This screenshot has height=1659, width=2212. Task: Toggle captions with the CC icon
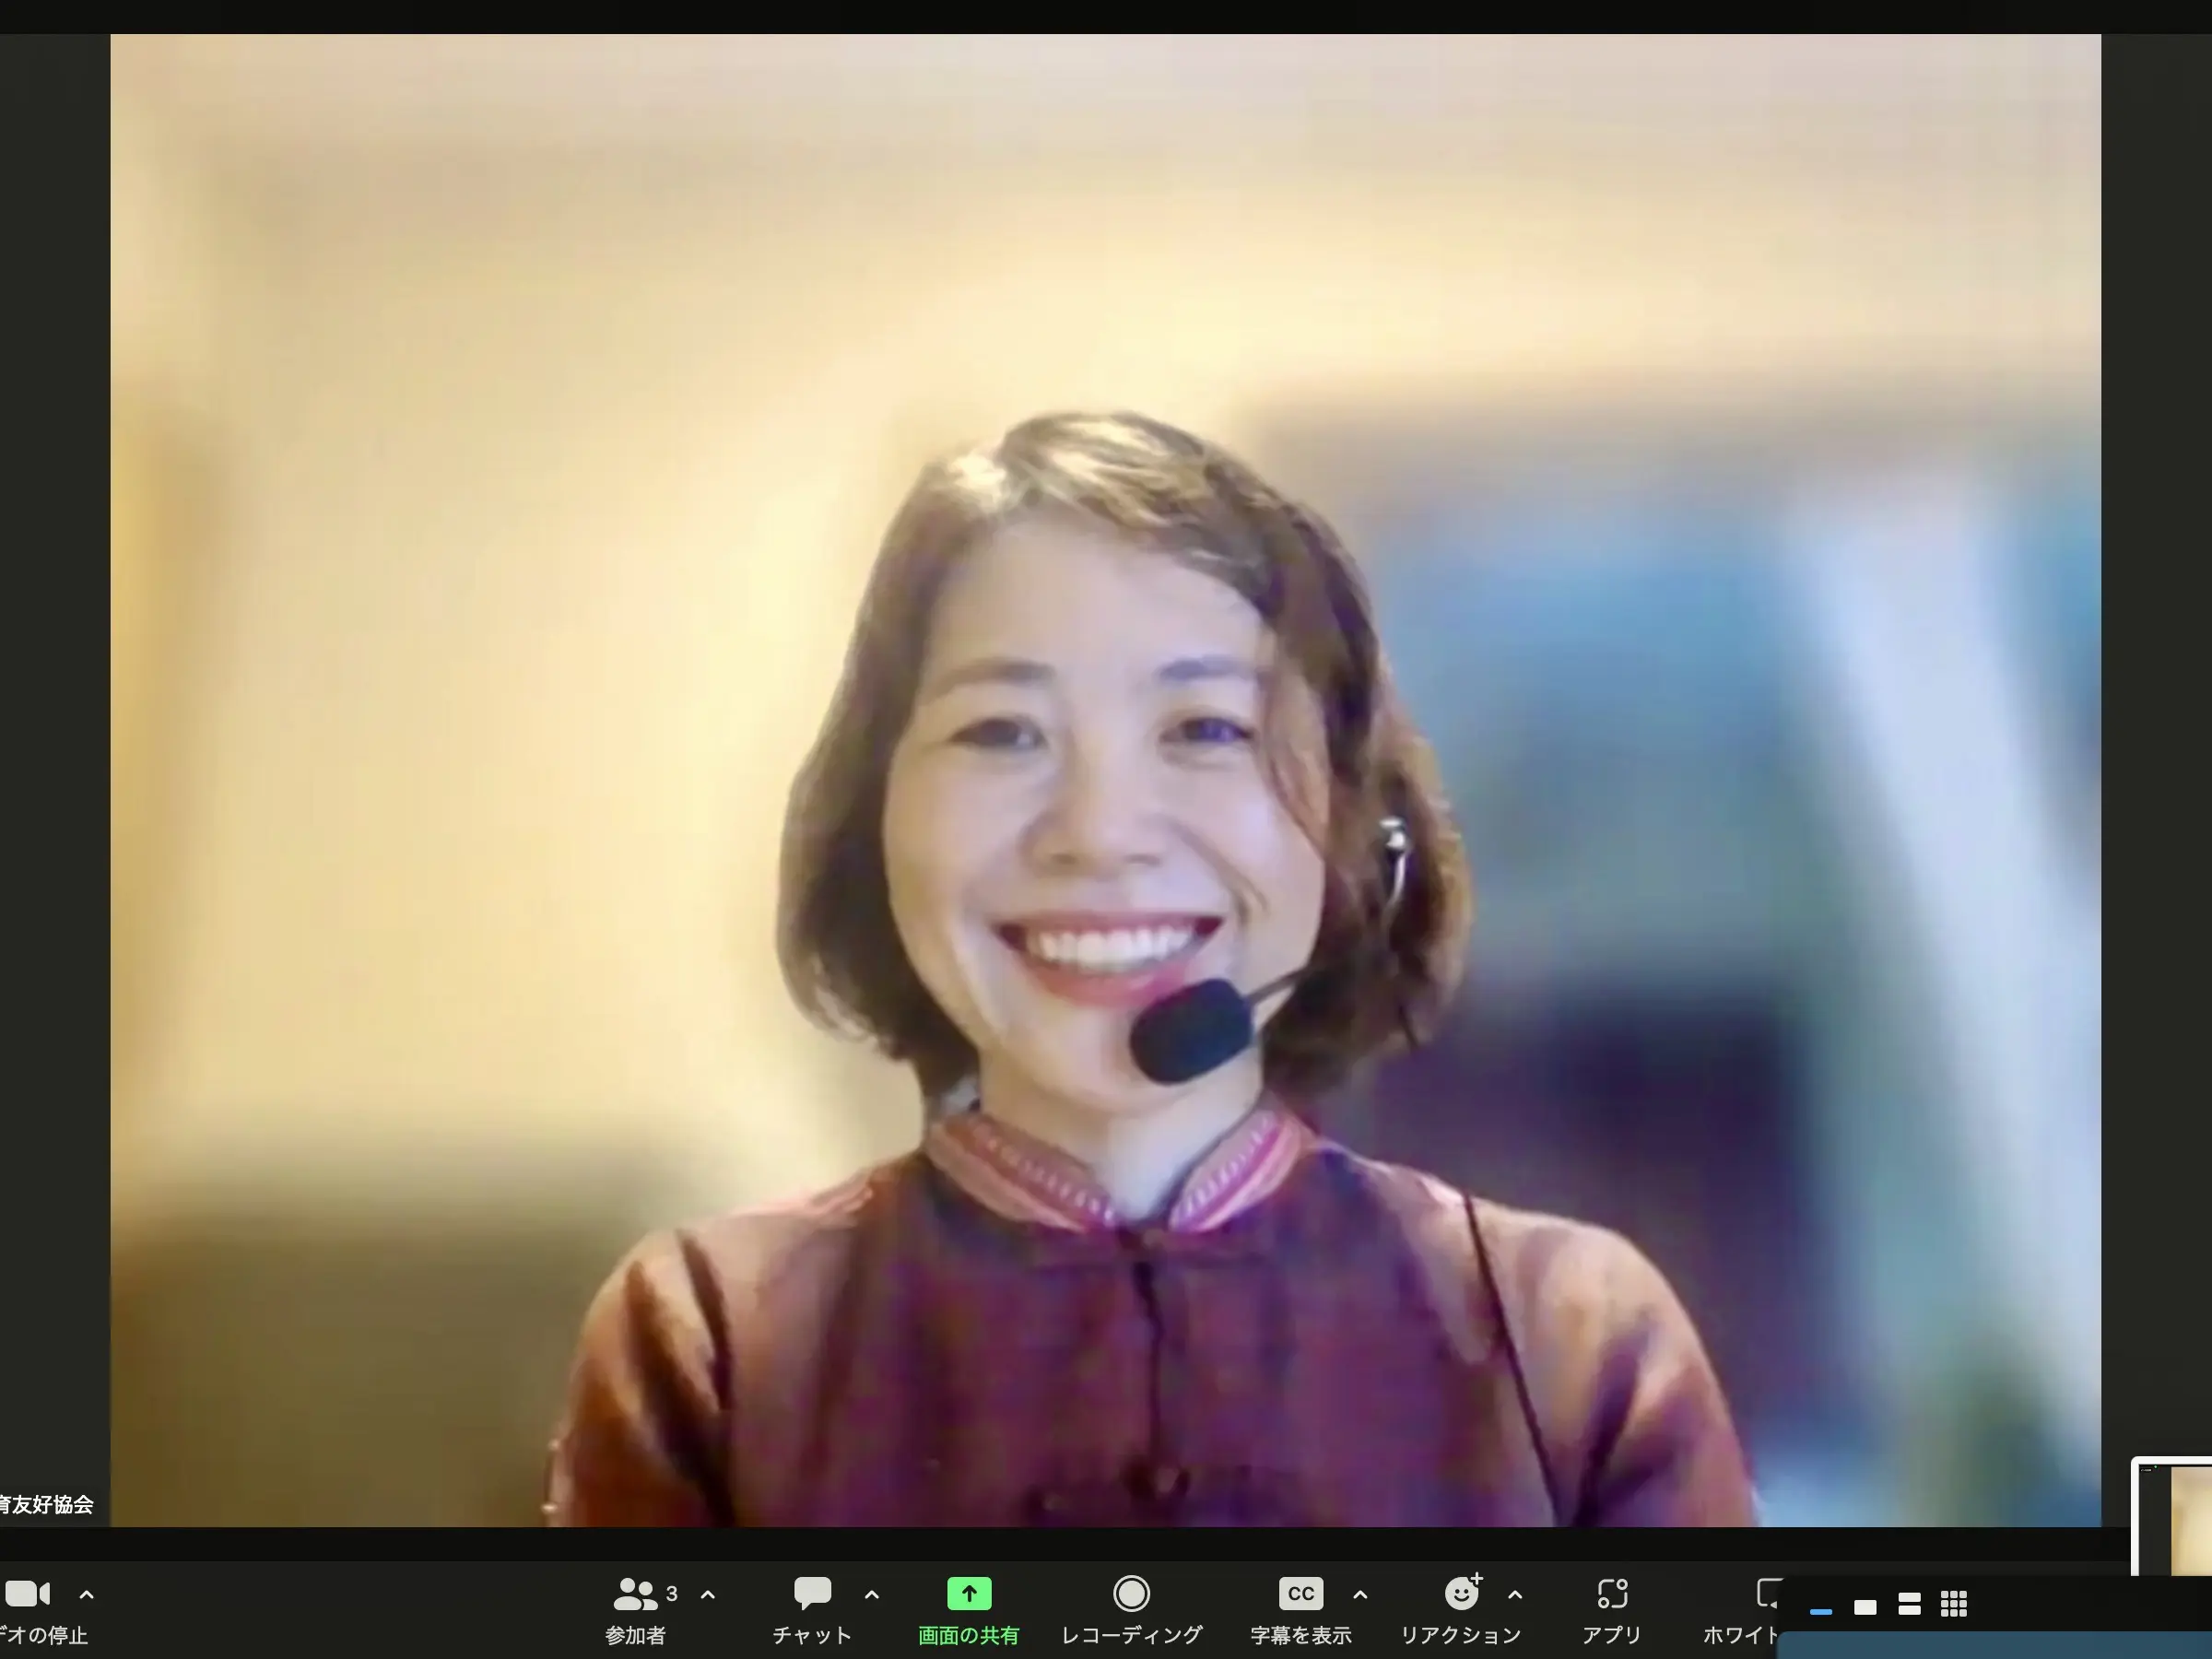[1300, 1594]
